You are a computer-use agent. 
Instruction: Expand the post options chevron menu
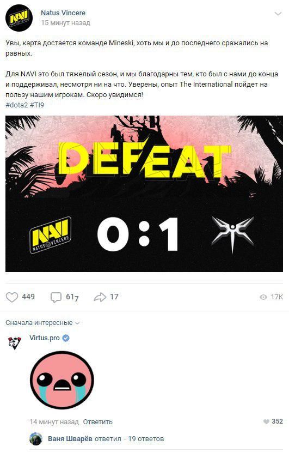pyautogui.click(x=278, y=14)
